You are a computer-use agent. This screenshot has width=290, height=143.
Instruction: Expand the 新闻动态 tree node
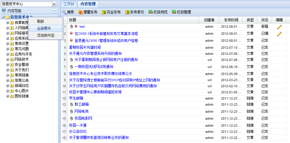[x=8, y=86]
